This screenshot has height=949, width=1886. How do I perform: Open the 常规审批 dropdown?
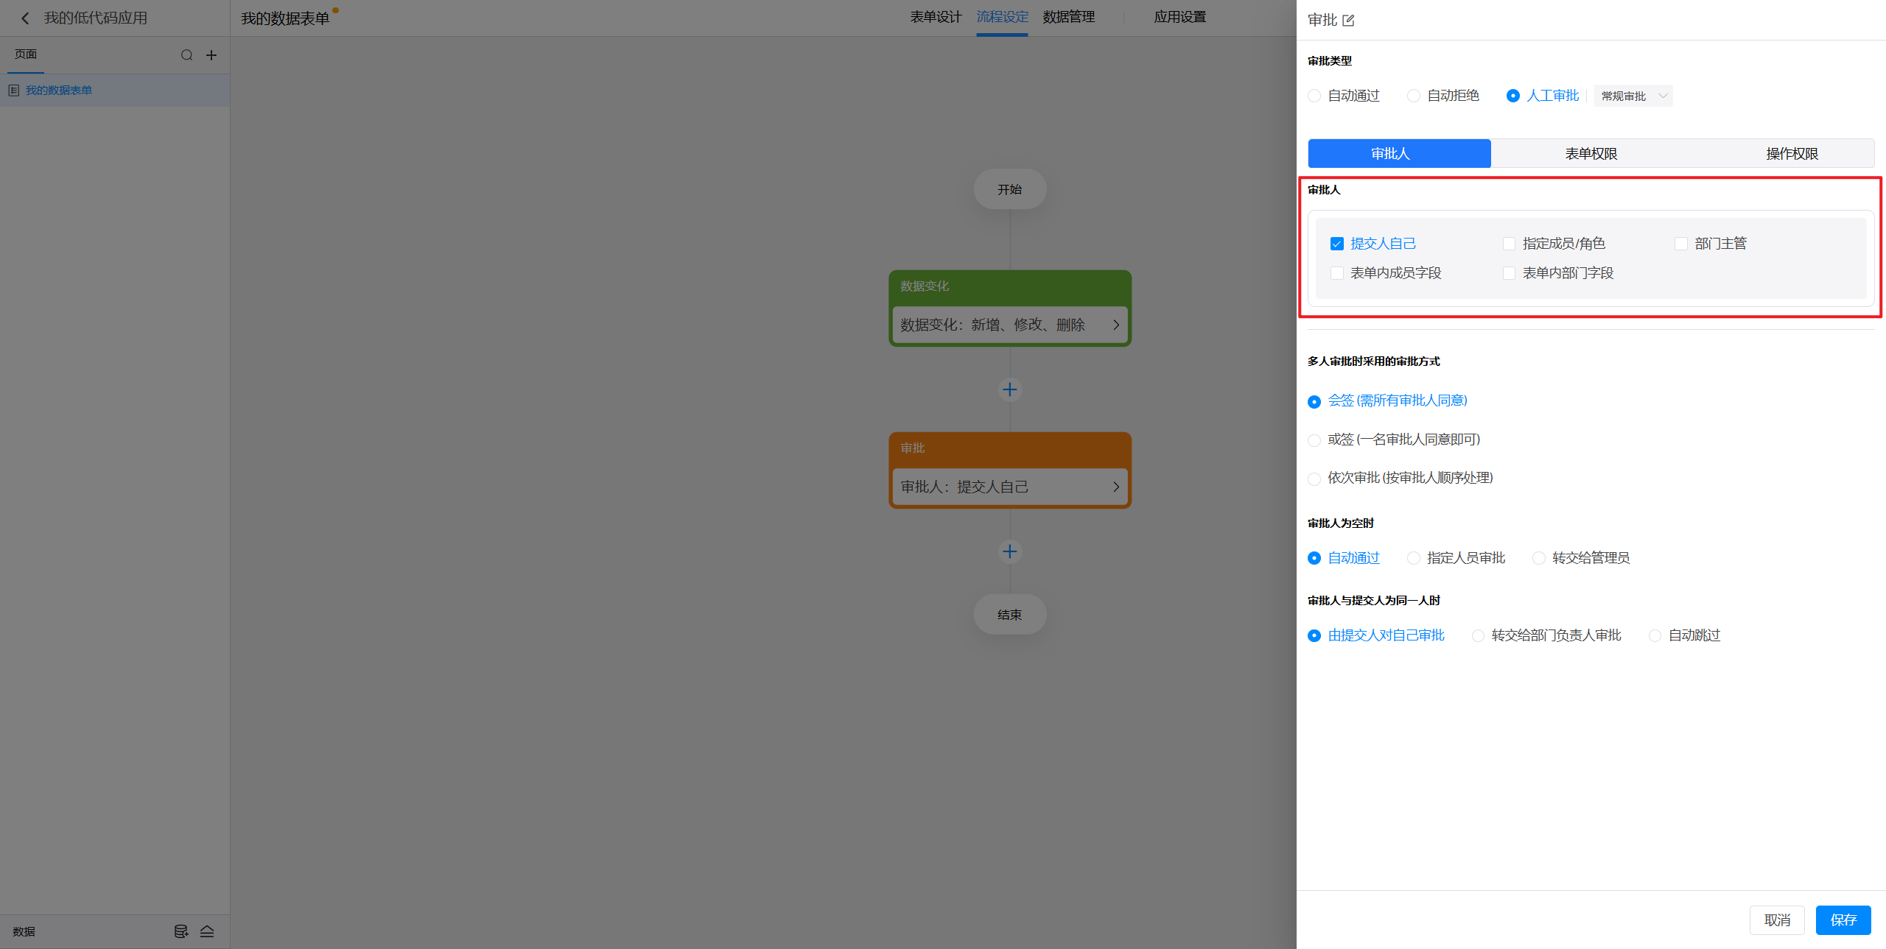tap(1633, 96)
